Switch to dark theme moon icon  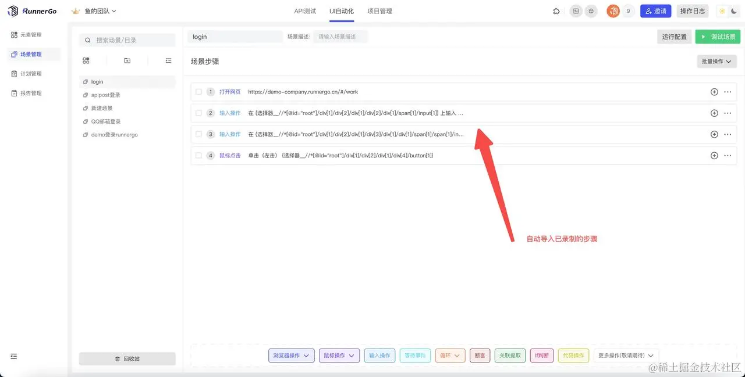pyautogui.click(x=734, y=11)
